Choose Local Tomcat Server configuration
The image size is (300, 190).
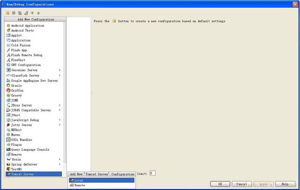[x=102, y=180]
